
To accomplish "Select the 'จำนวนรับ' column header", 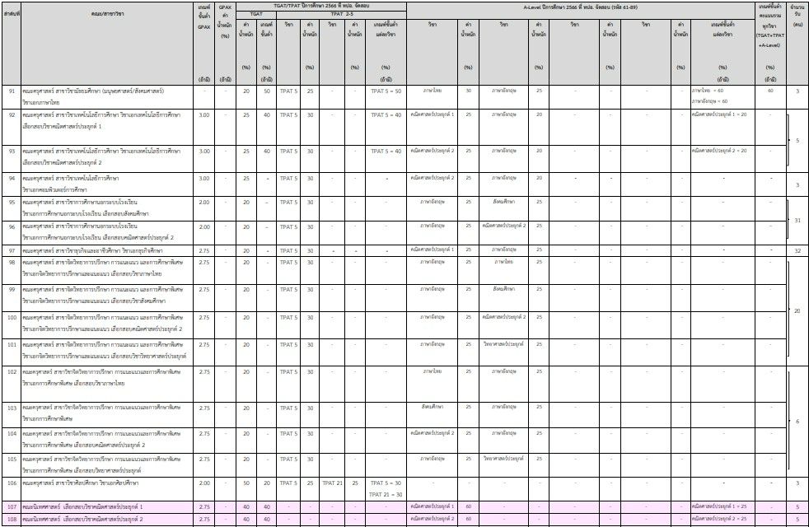I will (797, 12).
